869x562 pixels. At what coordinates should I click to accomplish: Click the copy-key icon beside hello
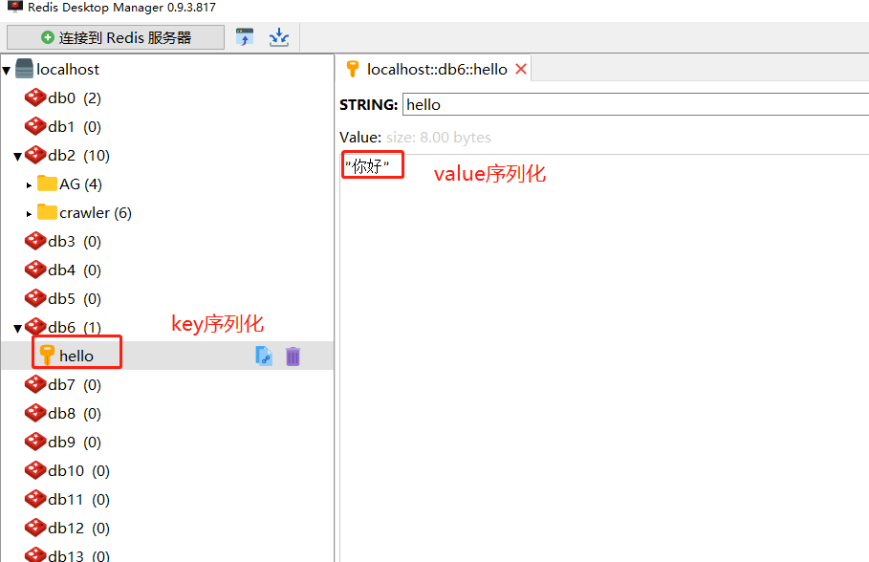(x=264, y=356)
